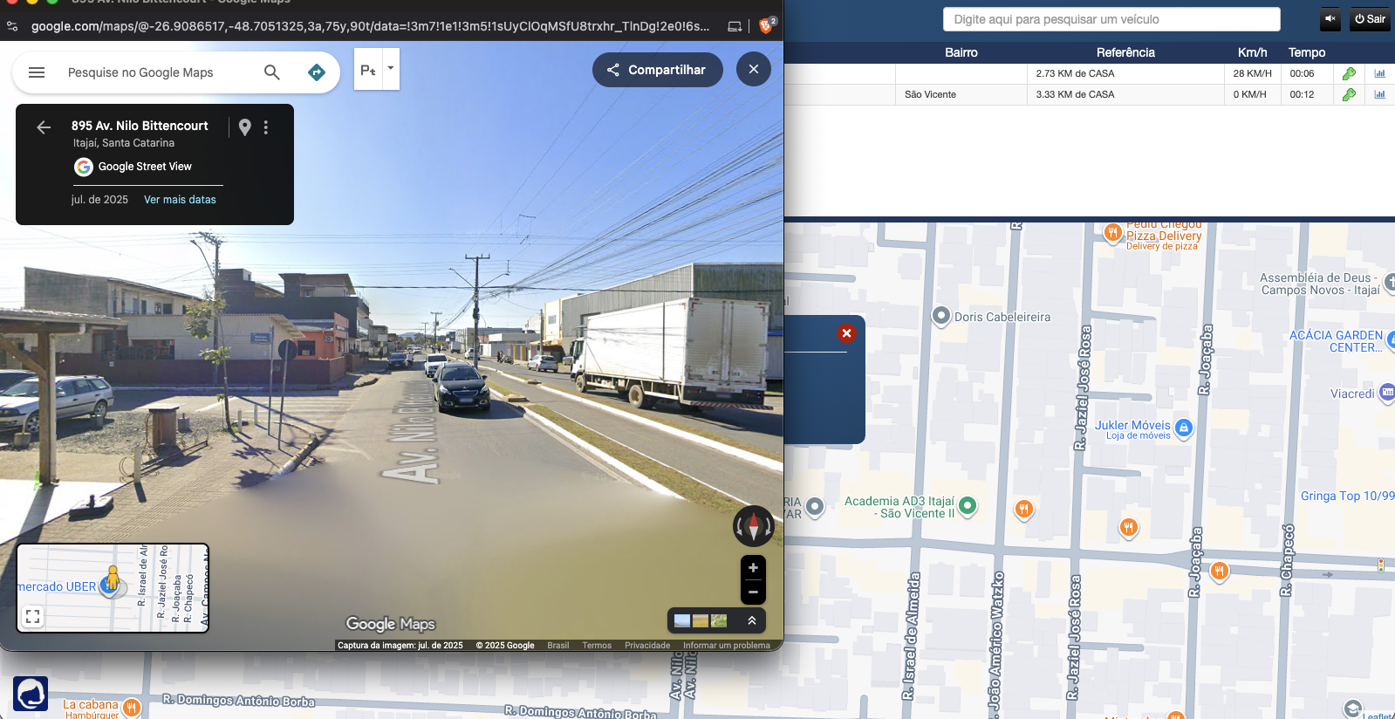The height and width of the screenshot is (719, 1395).
Task: Click the Tempo column header
Action: click(1306, 52)
